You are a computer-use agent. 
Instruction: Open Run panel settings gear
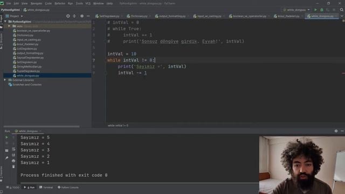[x=336, y=131]
